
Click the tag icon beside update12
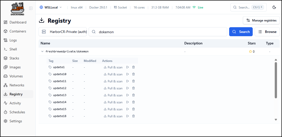click(x=50, y=88)
